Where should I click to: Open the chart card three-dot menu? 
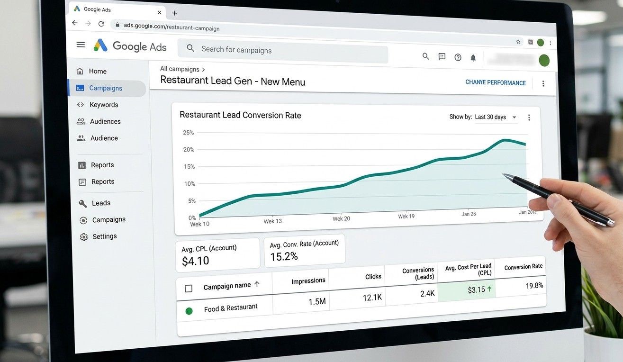pos(529,118)
